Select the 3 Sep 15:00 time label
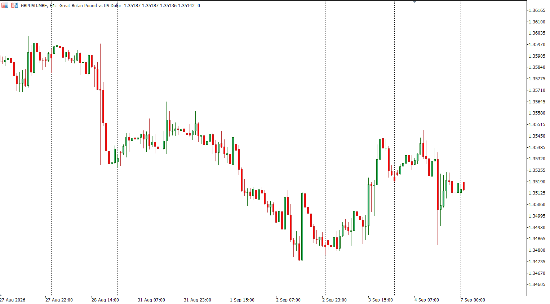The height and width of the screenshot is (304, 550). (x=380, y=300)
